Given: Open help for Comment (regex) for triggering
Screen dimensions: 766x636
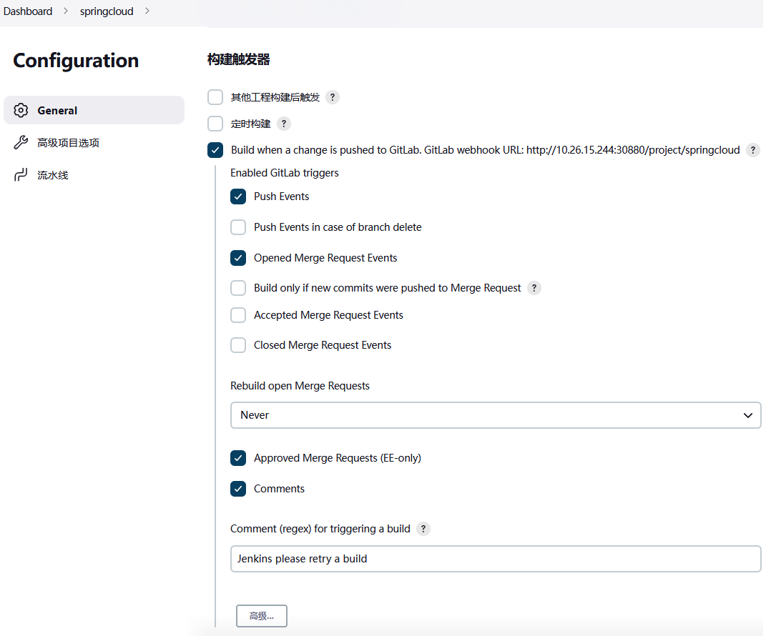Looking at the screenshot, I should [x=423, y=529].
